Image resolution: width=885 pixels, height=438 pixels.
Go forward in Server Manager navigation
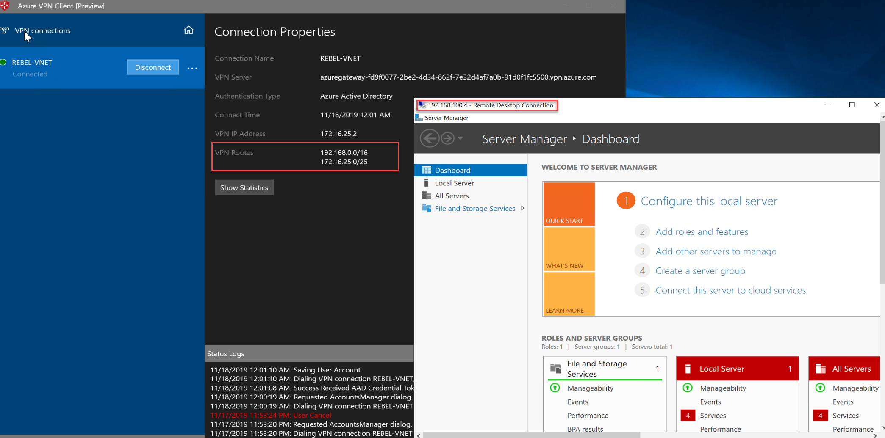447,138
